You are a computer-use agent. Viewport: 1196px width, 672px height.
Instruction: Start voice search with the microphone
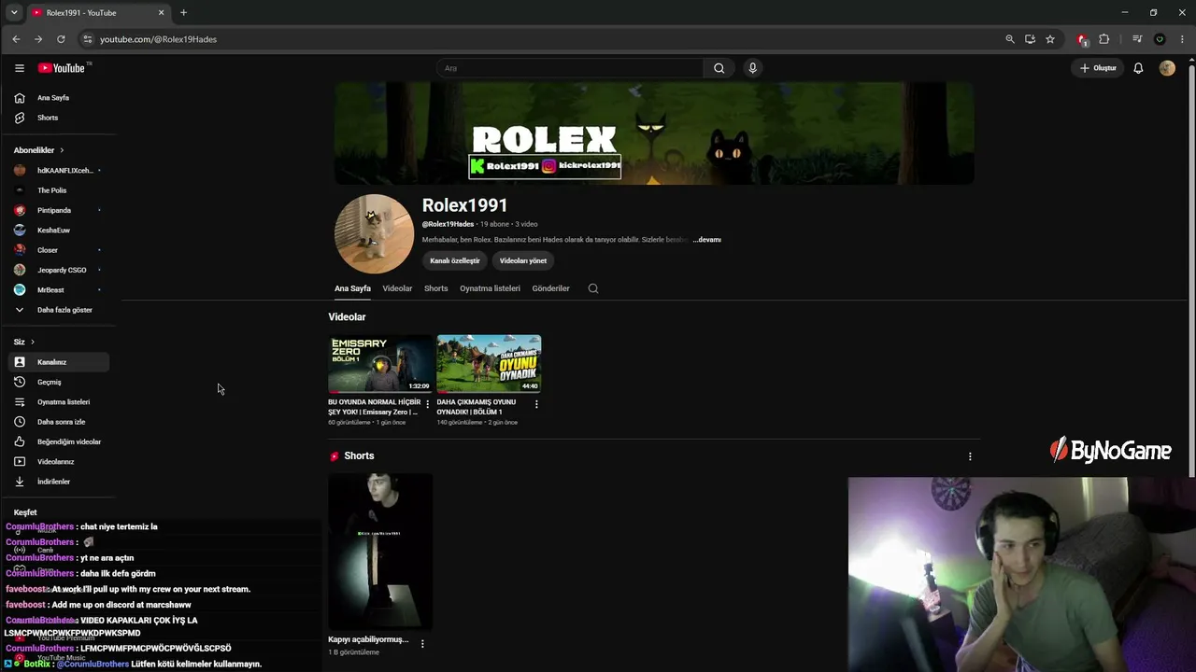click(x=752, y=68)
